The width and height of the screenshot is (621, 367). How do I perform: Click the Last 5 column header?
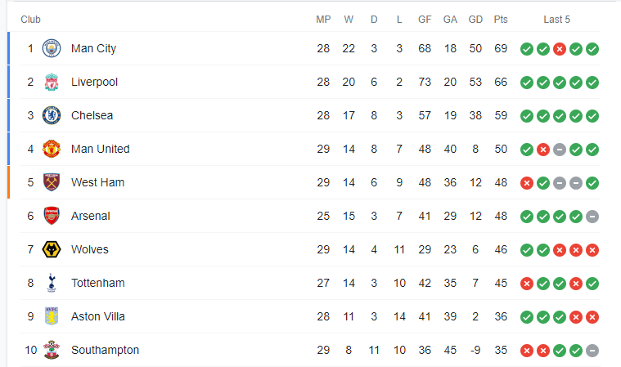[556, 20]
